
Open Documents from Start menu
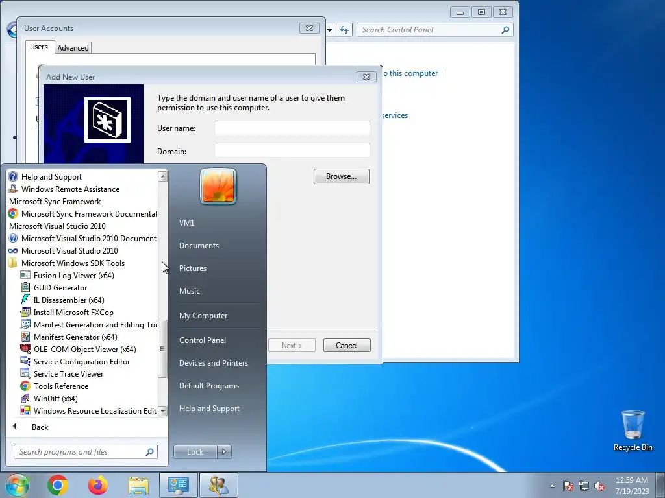point(199,246)
